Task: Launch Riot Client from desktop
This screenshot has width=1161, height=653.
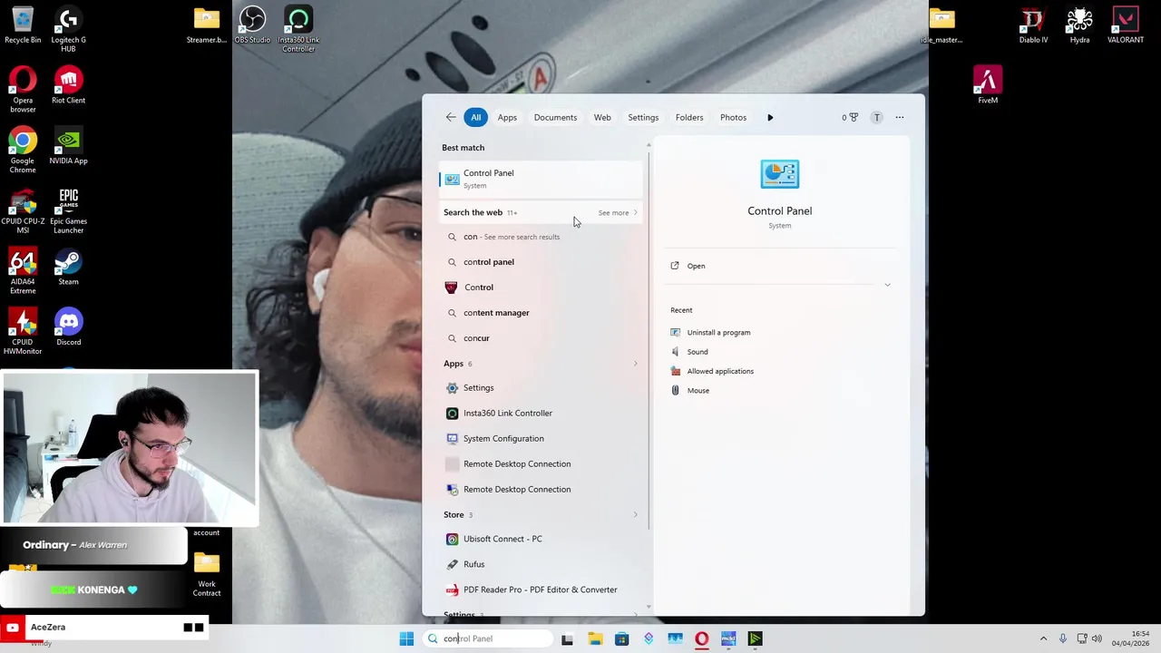Action: pos(68,85)
